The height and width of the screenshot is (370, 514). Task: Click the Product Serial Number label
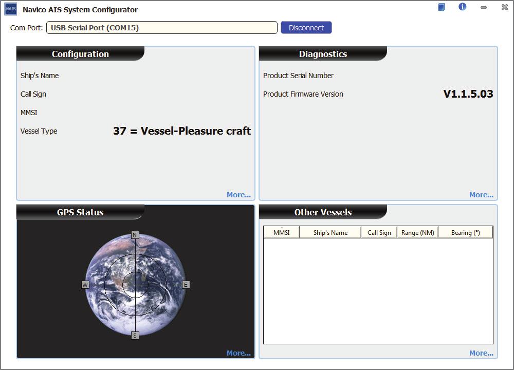point(298,76)
